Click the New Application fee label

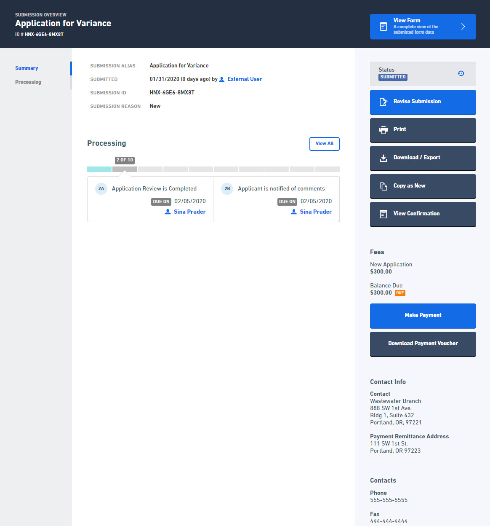(391, 265)
